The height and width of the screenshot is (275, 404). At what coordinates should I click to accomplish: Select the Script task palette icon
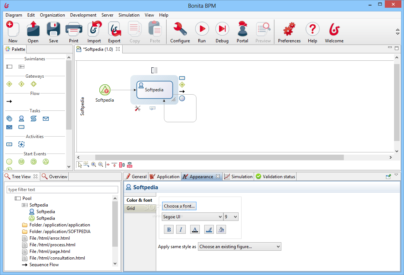click(34, 119)
